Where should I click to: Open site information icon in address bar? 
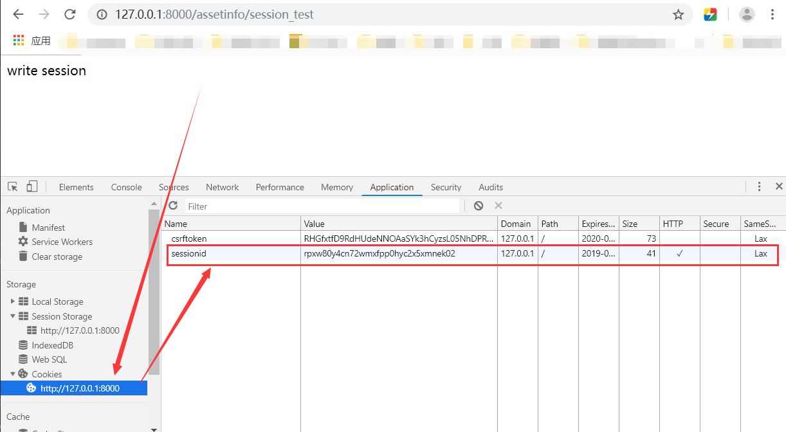(102, 14)
